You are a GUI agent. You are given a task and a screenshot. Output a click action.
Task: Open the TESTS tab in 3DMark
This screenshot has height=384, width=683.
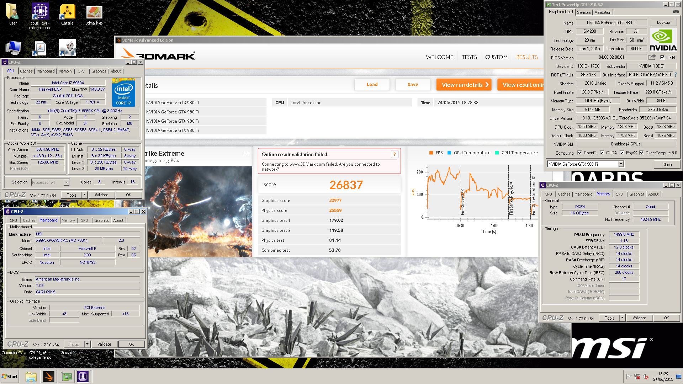[469, 57]
